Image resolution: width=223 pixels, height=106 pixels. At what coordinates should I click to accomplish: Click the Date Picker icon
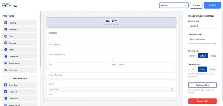pos(6,56)
